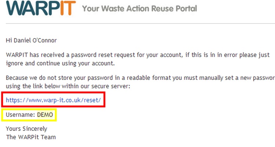Click the grey horizontal divider below the header
Screen dimensions: 275x147
pos(140,23)
